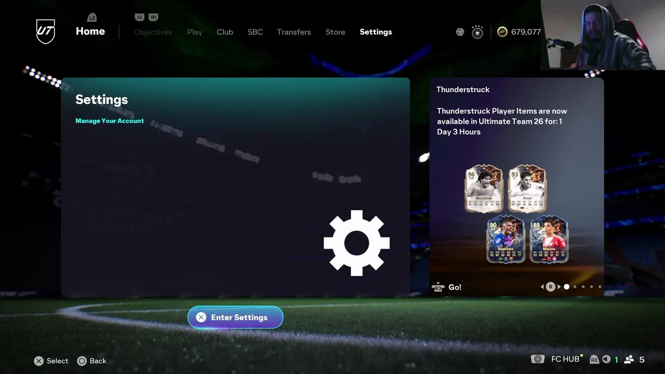Click the L1 bumper icon
The image size is (665, 374).
click(139, 17)
